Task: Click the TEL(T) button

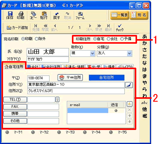Action: click(x=15, y=100)
